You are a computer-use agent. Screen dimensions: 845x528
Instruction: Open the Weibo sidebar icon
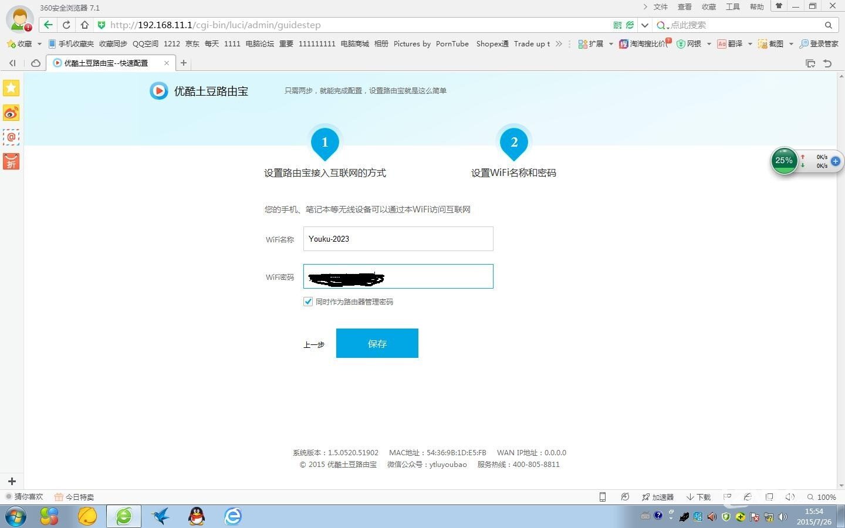tap(11, 113)
